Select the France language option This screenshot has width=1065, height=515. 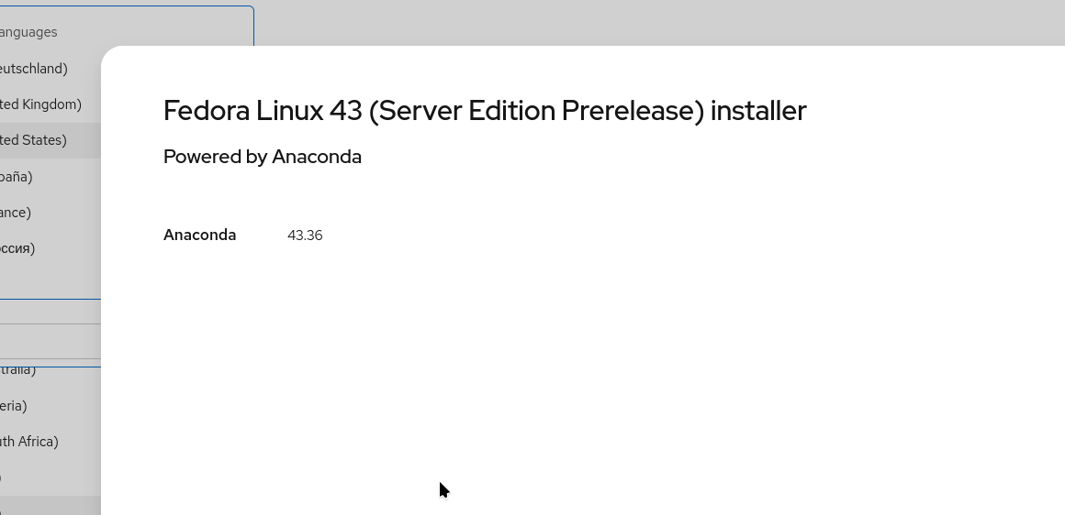[17, 213]
